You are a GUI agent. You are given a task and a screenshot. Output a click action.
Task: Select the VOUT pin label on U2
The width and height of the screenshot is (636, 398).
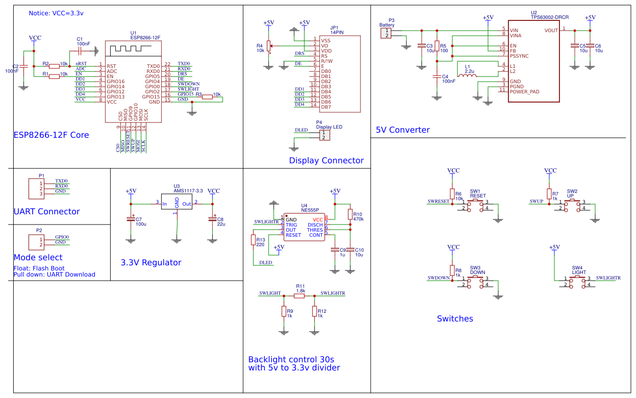pos(551,31)
